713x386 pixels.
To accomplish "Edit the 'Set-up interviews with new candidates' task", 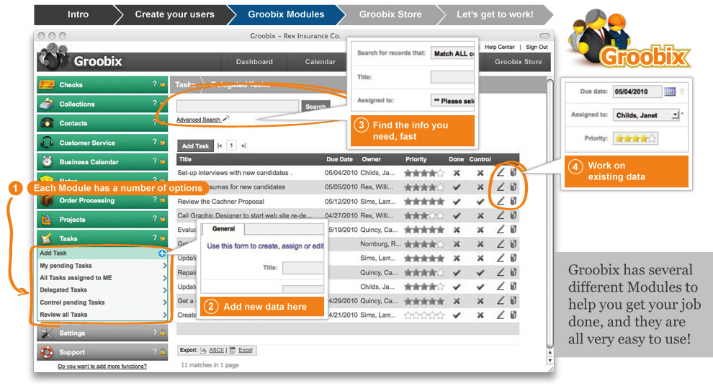I will [x=501, y=172].
